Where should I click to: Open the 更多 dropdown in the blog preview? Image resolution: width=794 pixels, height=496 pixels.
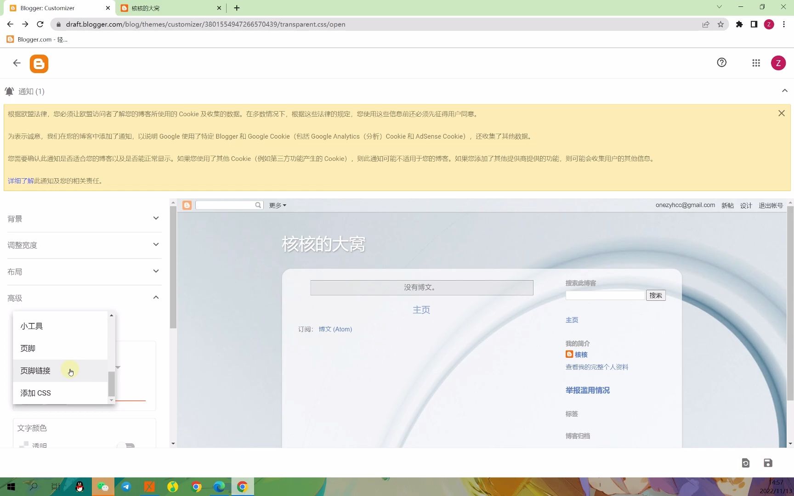click(x=277, y=205)
